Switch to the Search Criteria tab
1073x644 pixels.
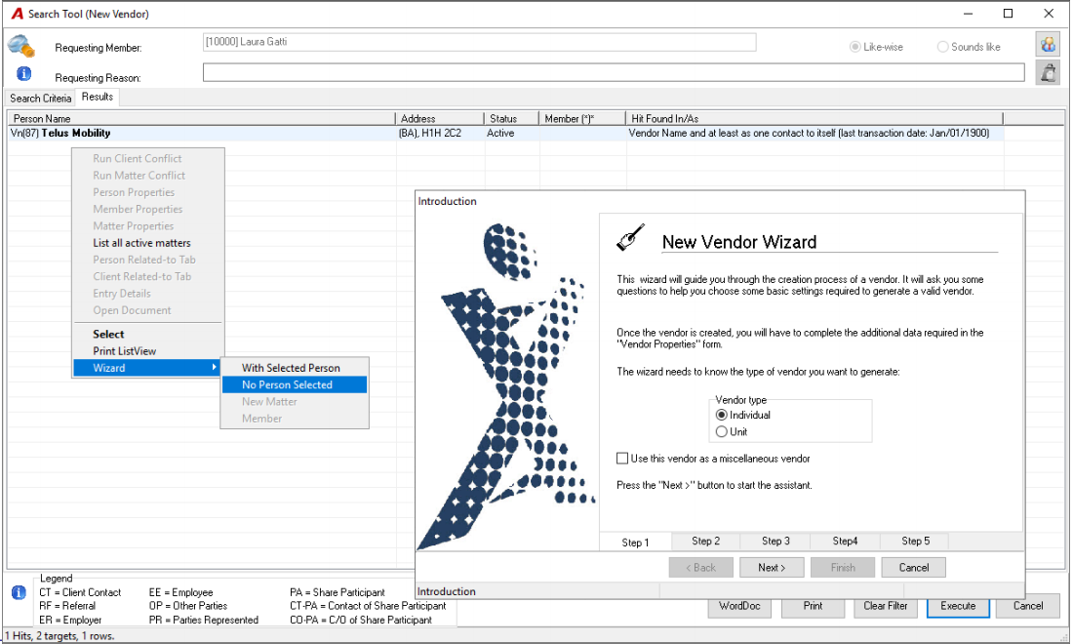click(40, 98)
